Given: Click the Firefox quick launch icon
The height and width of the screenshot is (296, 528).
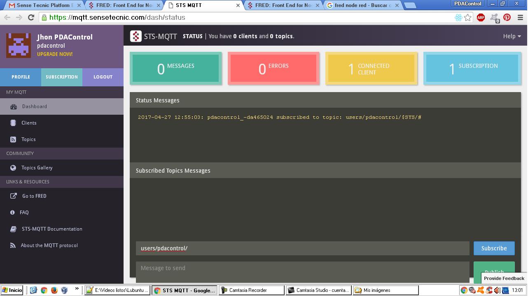Looking at the screenshot, I should coord(54,290).
